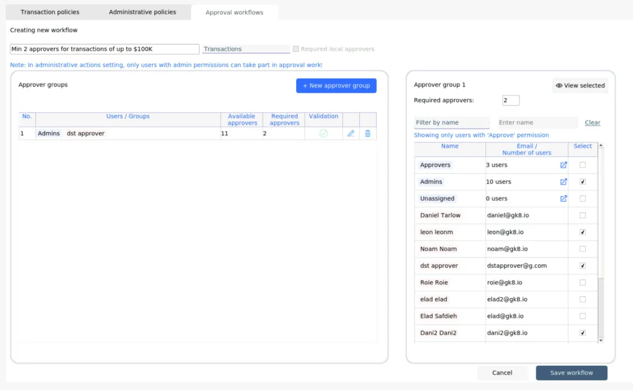Image resolution: width=633 pixels, height=390 pixels.
Task: Open the Filter by name dropdown
Action: pyautogui.click(x=452, y=122)
